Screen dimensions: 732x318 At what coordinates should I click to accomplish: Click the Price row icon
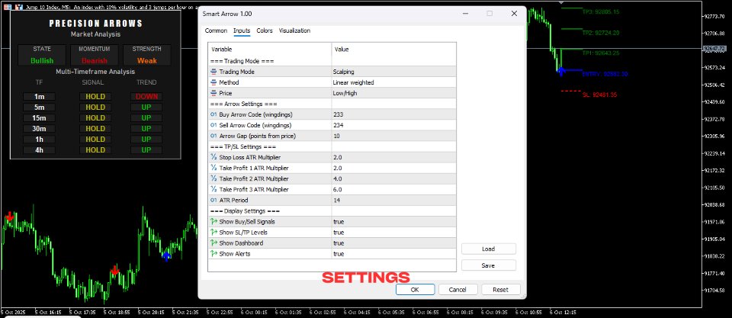[x=213, y=93]
